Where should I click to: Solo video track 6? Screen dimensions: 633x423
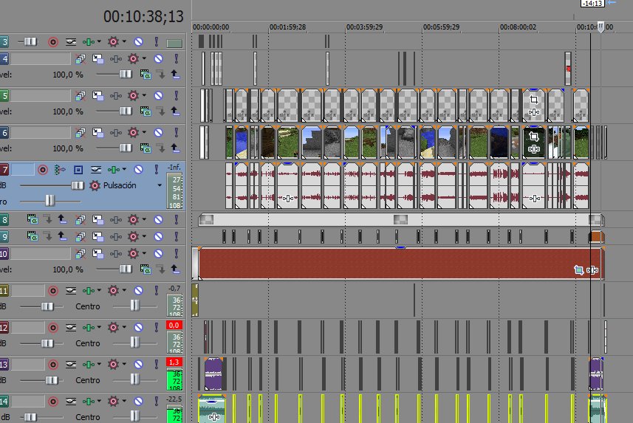coord(176,132)
